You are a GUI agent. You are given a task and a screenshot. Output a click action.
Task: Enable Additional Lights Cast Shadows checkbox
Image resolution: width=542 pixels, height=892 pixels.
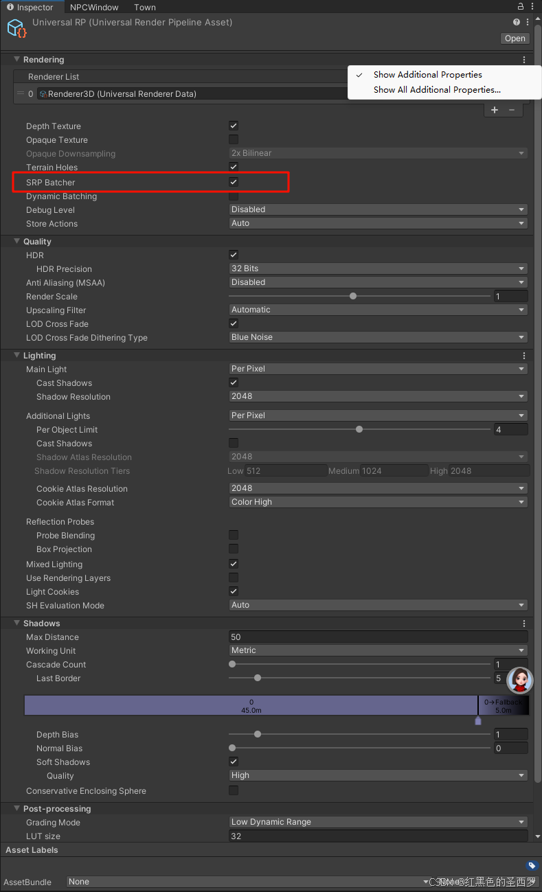point(234,443)
